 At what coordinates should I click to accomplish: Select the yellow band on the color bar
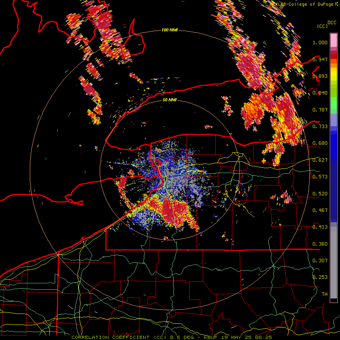[x=334, y=74]
